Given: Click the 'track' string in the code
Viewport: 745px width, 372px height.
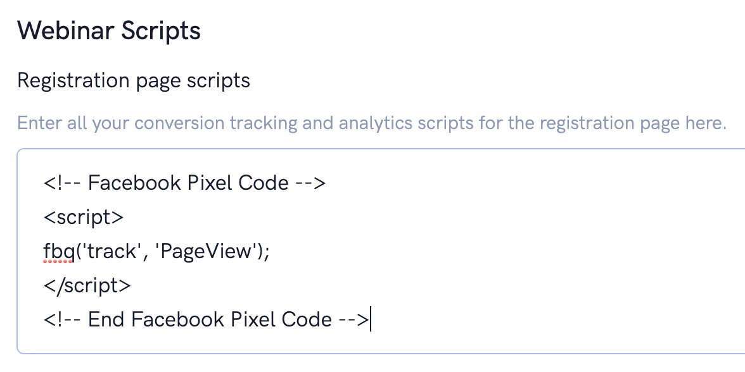Looking at the screenshot, I should 112,252.
